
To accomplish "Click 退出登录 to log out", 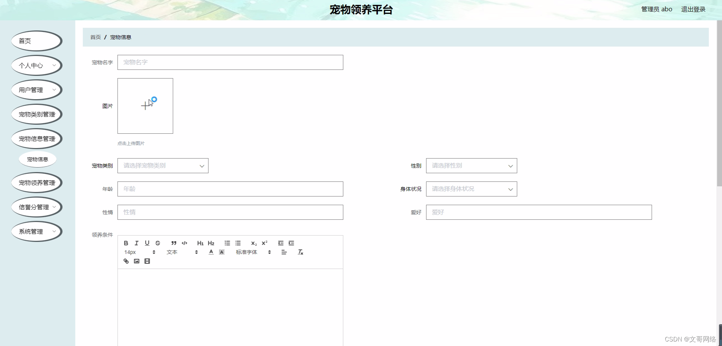I will point(693,9).
